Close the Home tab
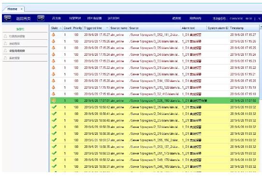 22,9
